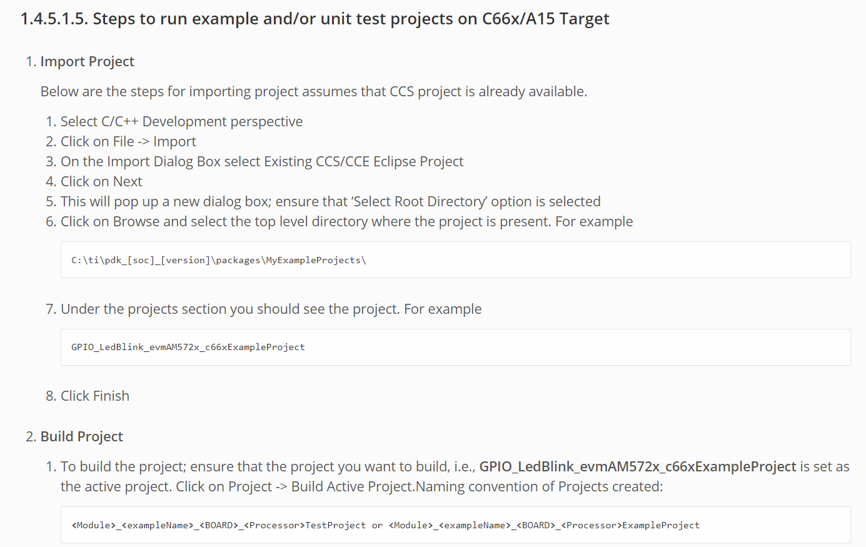Click the "Click on File -> Import" step

(128, 141)
